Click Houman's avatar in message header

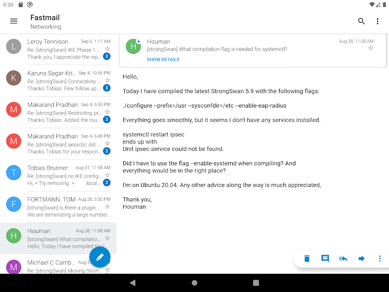click(x=133, y=46)
